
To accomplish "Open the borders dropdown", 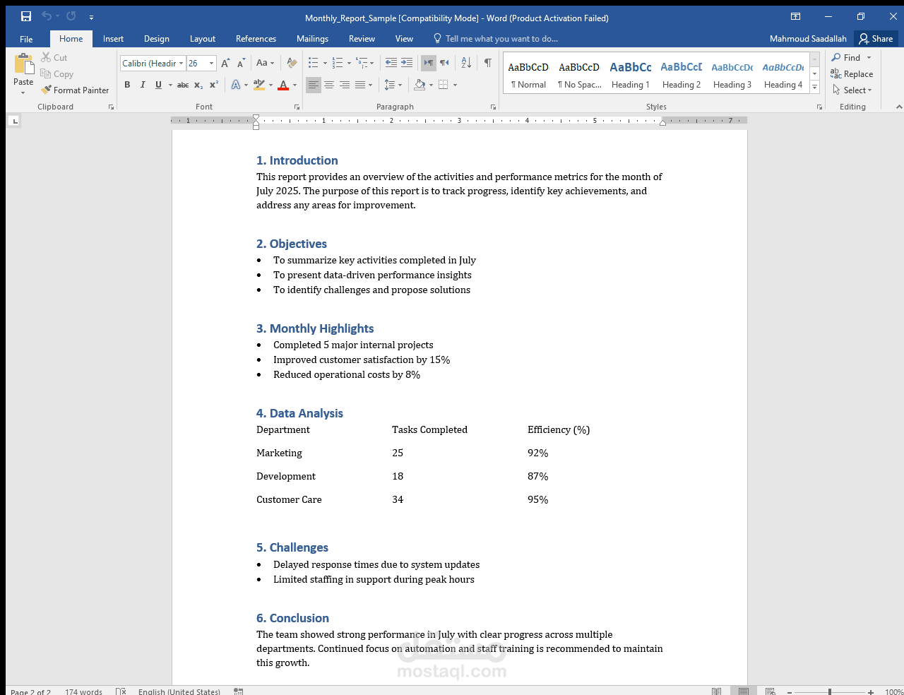I will tap(455, 85).
